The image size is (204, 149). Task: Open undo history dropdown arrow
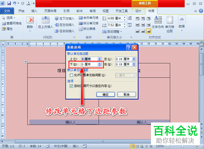(x=18, y=3)
